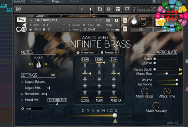Click gear icon beside None
188x127 pixels.
pos(22,108)
